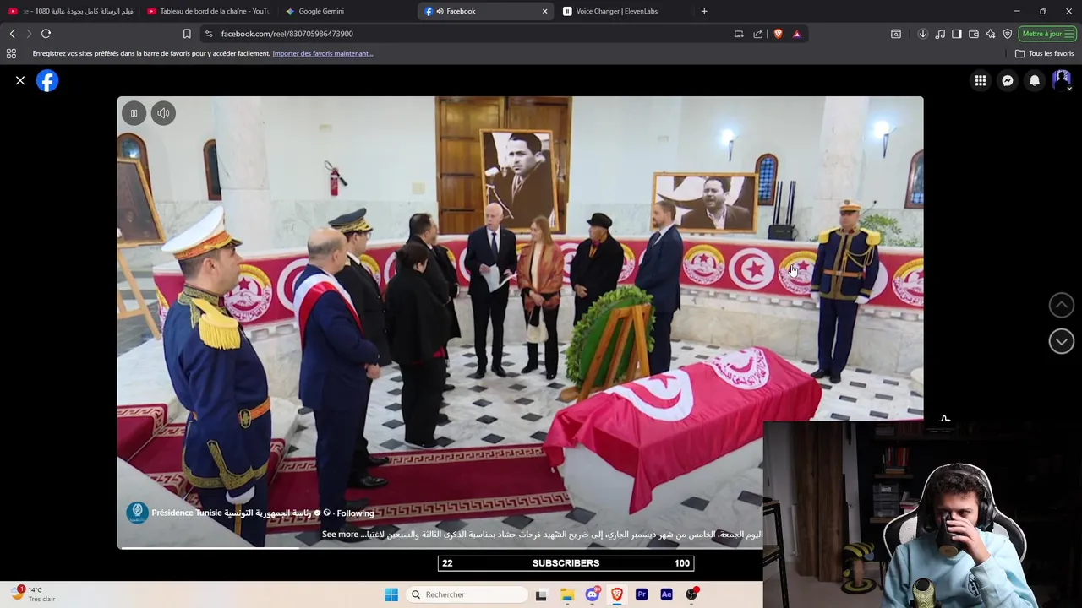Open Discord from taskbar
The height and width of the screenshot is (608, 1082).
[x=593, y=594]
